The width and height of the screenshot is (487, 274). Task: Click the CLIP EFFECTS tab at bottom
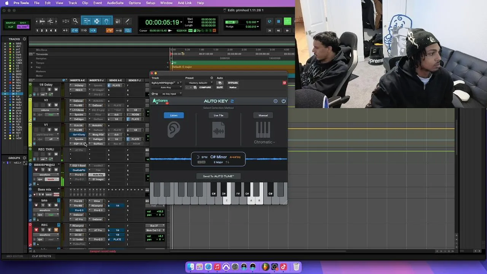pos(41,256)
